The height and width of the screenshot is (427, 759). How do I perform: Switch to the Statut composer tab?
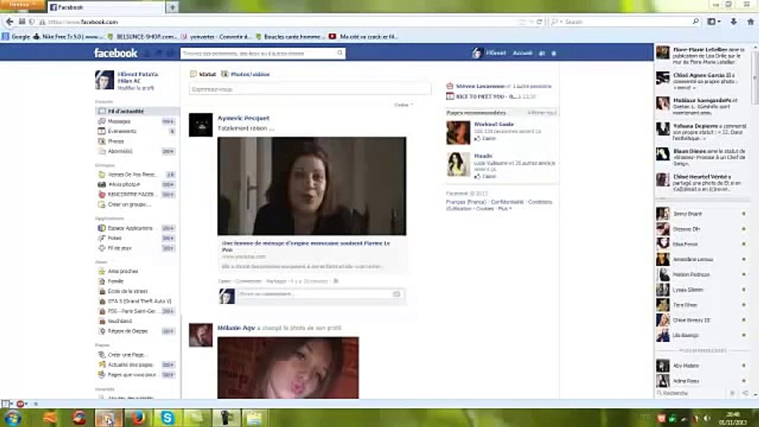(203, 74)
